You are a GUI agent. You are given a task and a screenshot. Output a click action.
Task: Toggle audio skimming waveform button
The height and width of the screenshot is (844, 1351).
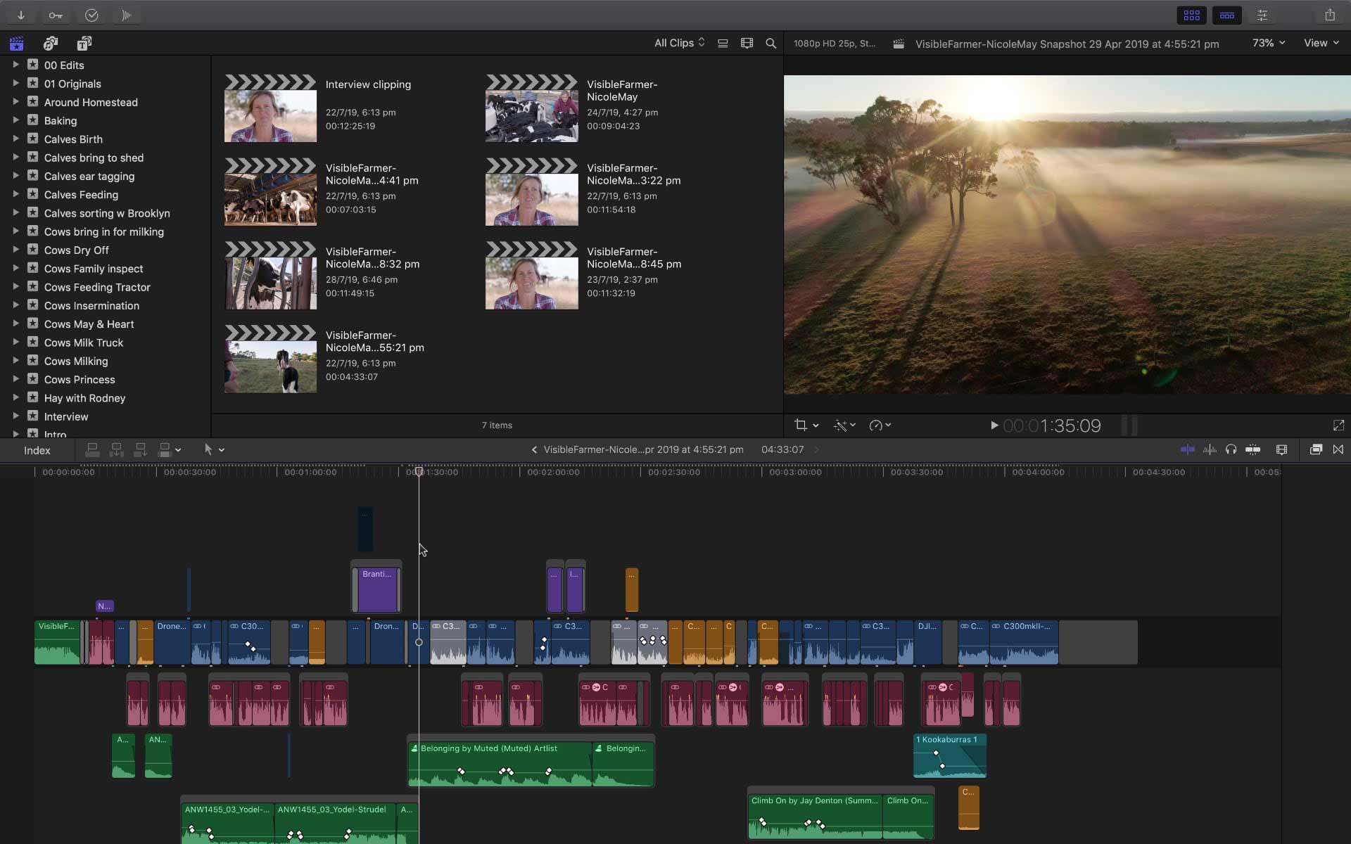coord(1210,449)
